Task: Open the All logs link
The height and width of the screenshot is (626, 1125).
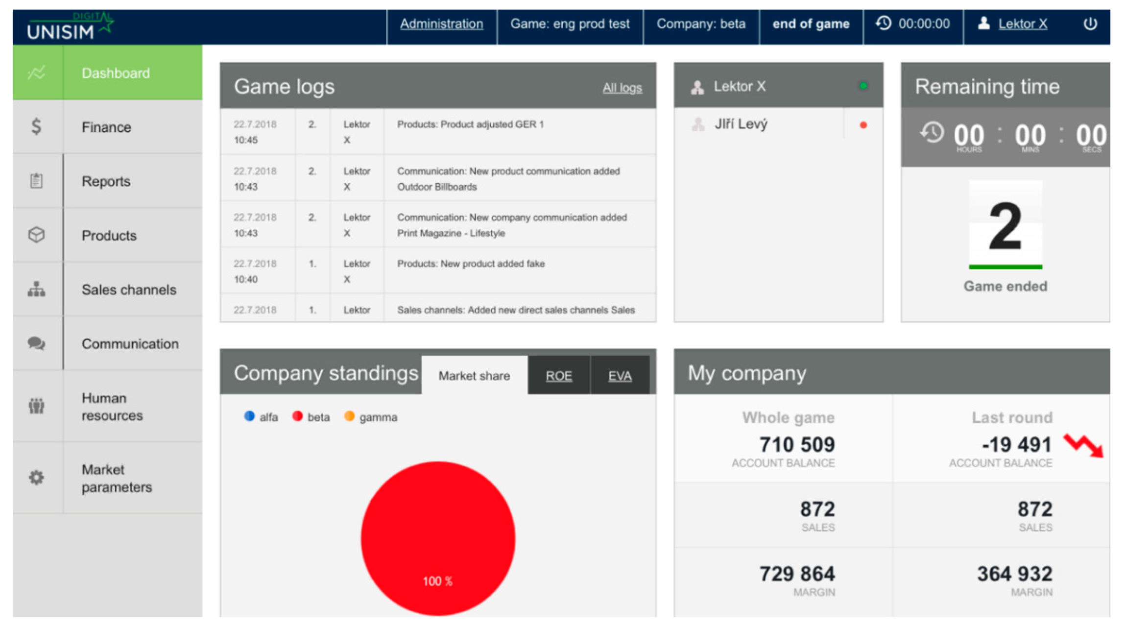Action: (622, 88)
